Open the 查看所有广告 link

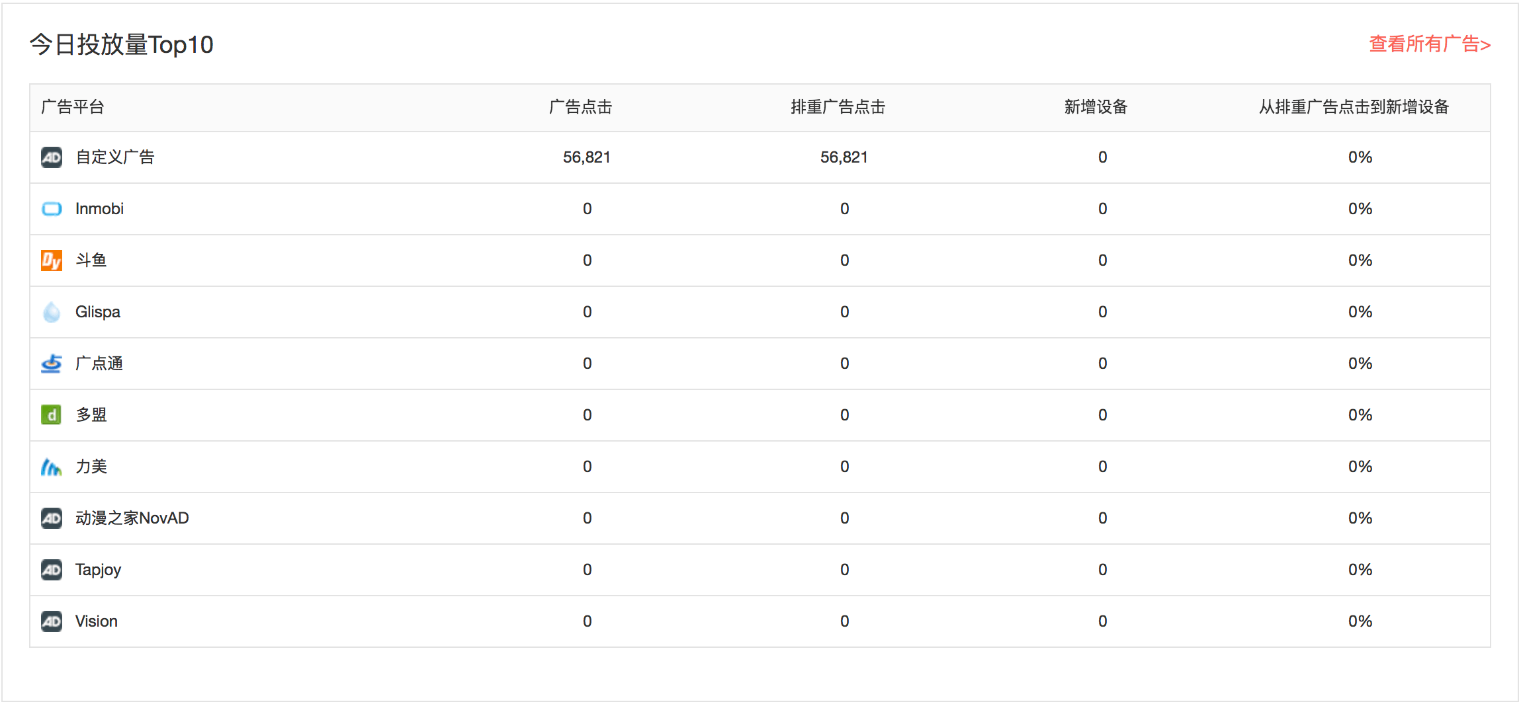coord(1429,44)
